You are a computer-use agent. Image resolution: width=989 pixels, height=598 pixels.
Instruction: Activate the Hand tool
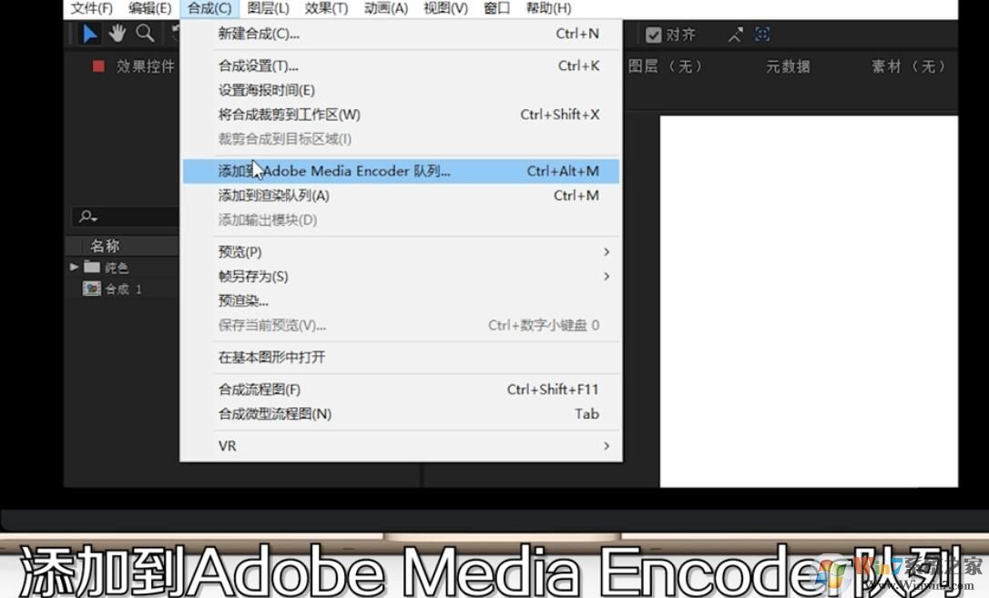(117, 32)
